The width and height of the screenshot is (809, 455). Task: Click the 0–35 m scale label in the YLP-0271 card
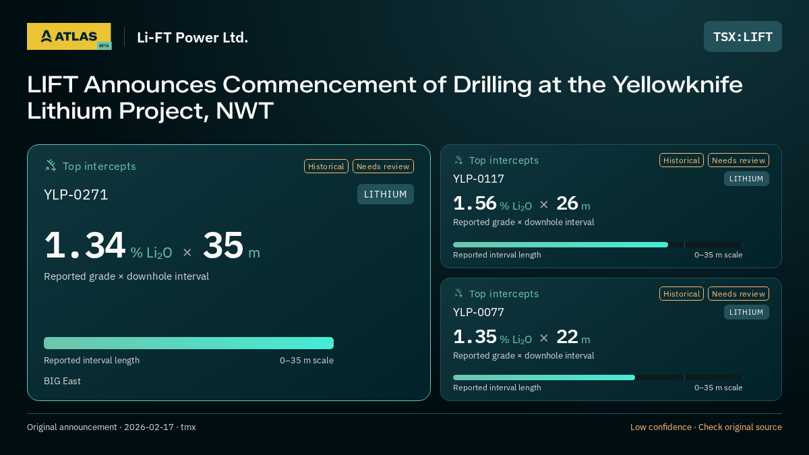point(307,361)
